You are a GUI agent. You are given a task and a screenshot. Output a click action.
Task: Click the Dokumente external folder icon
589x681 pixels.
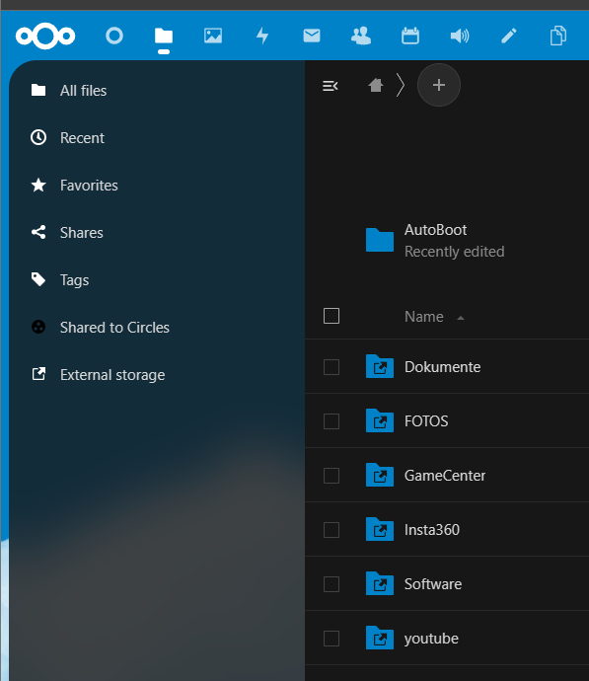(380, 366)
